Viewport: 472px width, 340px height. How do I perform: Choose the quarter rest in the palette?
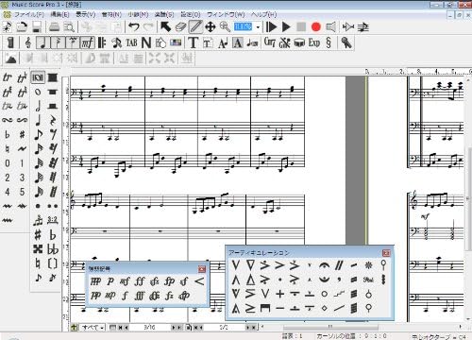point(53,120)
